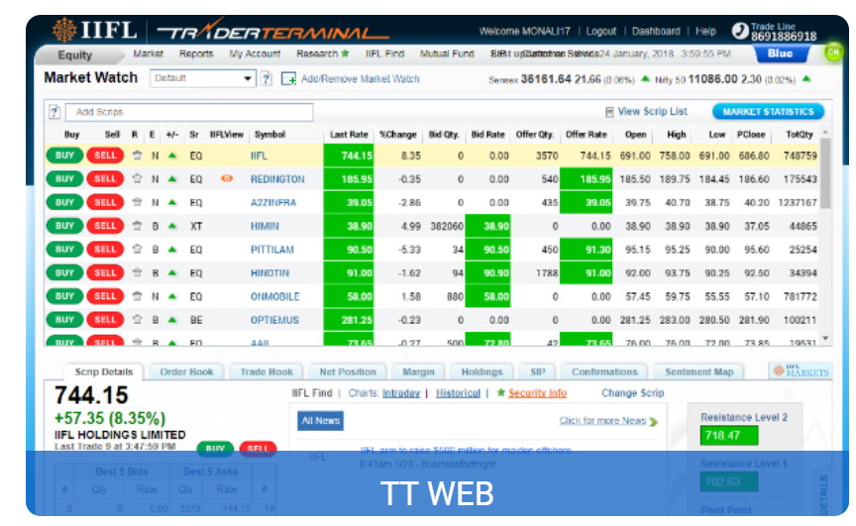Switch to the Order Book tab

click(186, 372)
